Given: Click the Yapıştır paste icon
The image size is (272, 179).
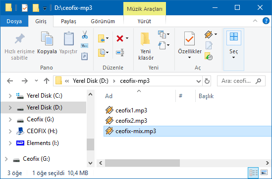Looking at the screenshot, I should click(68, 38).
